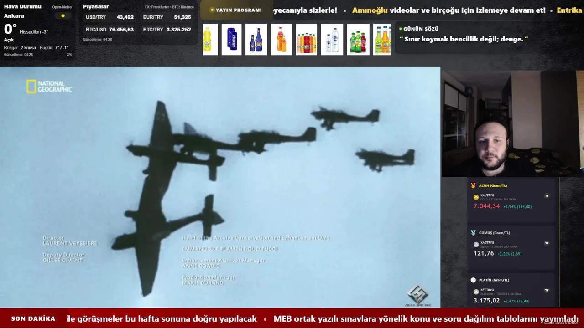Open TradingView logo in the gold card
This screenshot has width=584, height=328.
[x=547, y=196]
